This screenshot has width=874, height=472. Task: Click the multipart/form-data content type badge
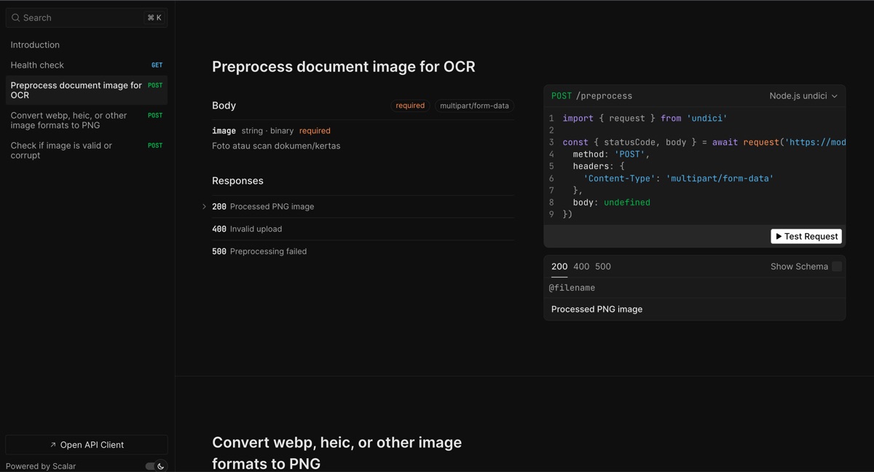click(x=474, y=106)
